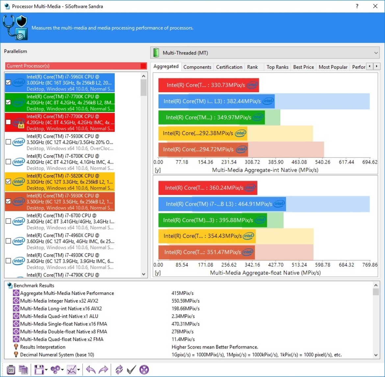The height and width of the screenshot is (377, 385).
Task: Check the i7-6700 processor checkbox
Action: pos(8,221)
